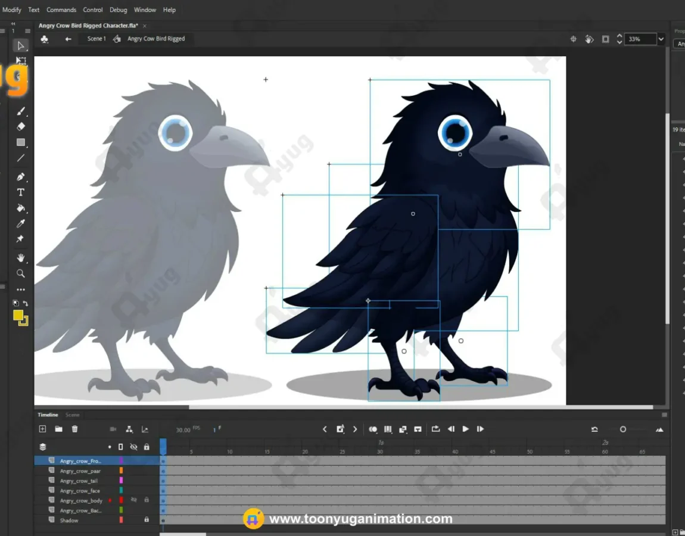
Task: Open the edit symbols dropdown icon
Action: click(x=44, y=39)
